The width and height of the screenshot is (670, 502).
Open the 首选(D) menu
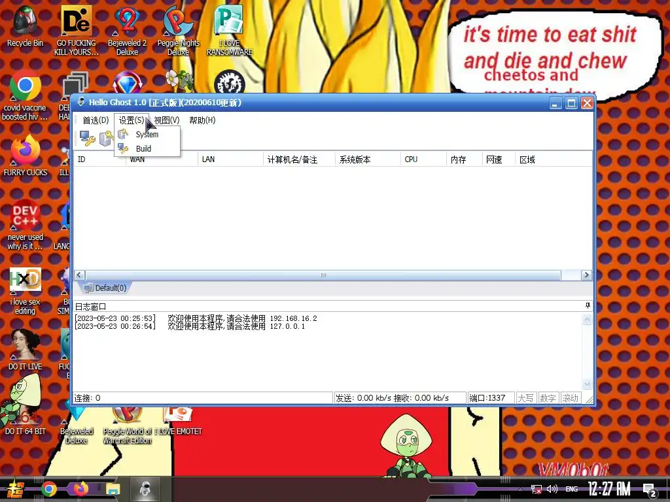[96, 120]
